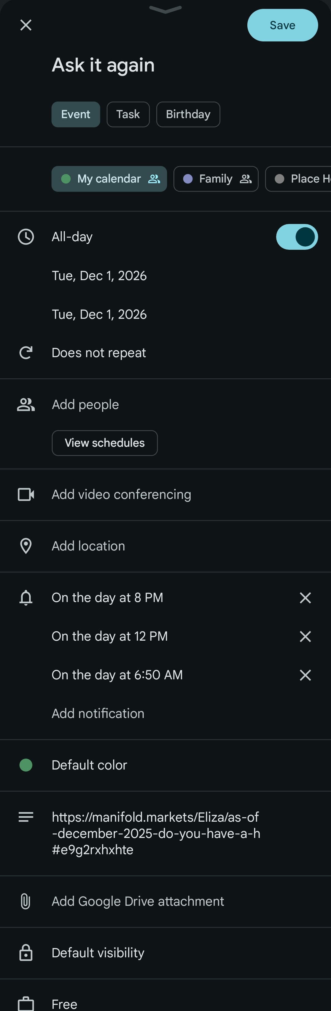The image size is (331, 1011).
Task: Change the Default color swatch
Action: tap(26, 765)
